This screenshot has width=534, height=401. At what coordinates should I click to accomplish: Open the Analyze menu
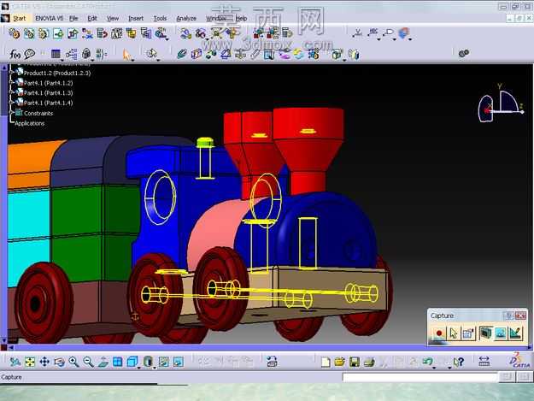[x=186, y=19]
